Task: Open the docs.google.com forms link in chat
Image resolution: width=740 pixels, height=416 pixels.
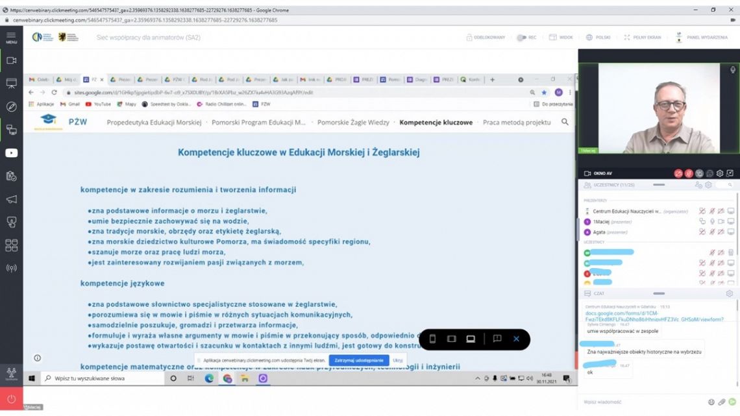Action: [654, 316]
